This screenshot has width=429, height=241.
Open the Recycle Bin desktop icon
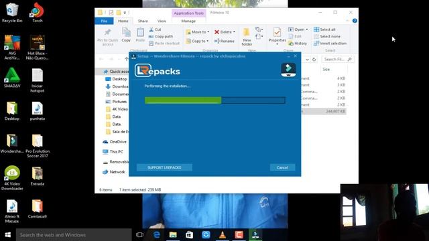(12, 12)
